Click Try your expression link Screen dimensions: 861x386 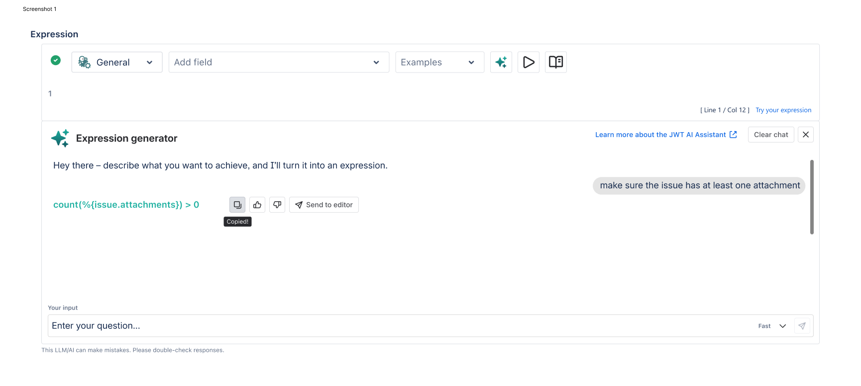pos(783,110)
